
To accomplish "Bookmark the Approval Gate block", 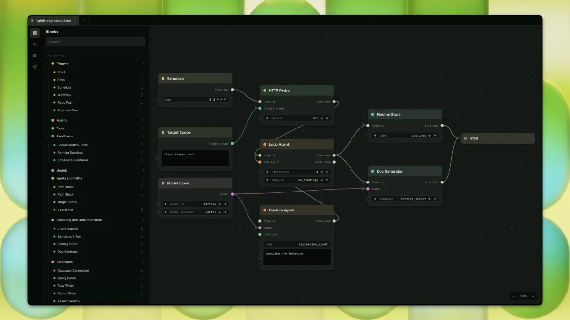I will coord(142,110).
